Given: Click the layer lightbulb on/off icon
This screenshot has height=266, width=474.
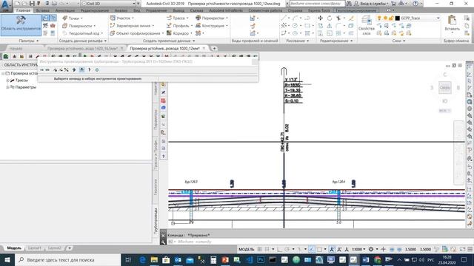Looking at the screenshot, I should click(x=379, y=18).
